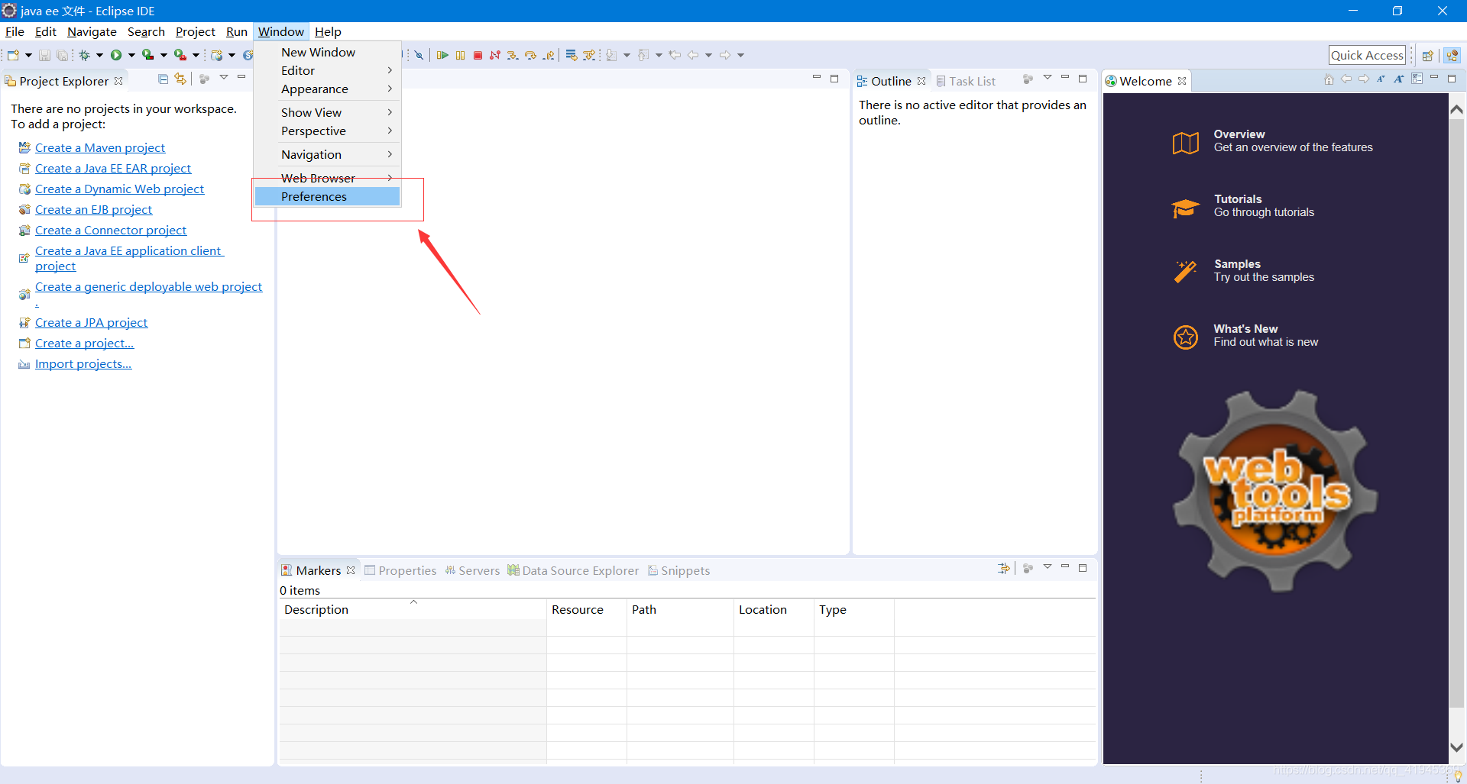Viewport: 1467px width, 784px height.
Task: Click the Step Over icon
Action: tap(530, 55)
